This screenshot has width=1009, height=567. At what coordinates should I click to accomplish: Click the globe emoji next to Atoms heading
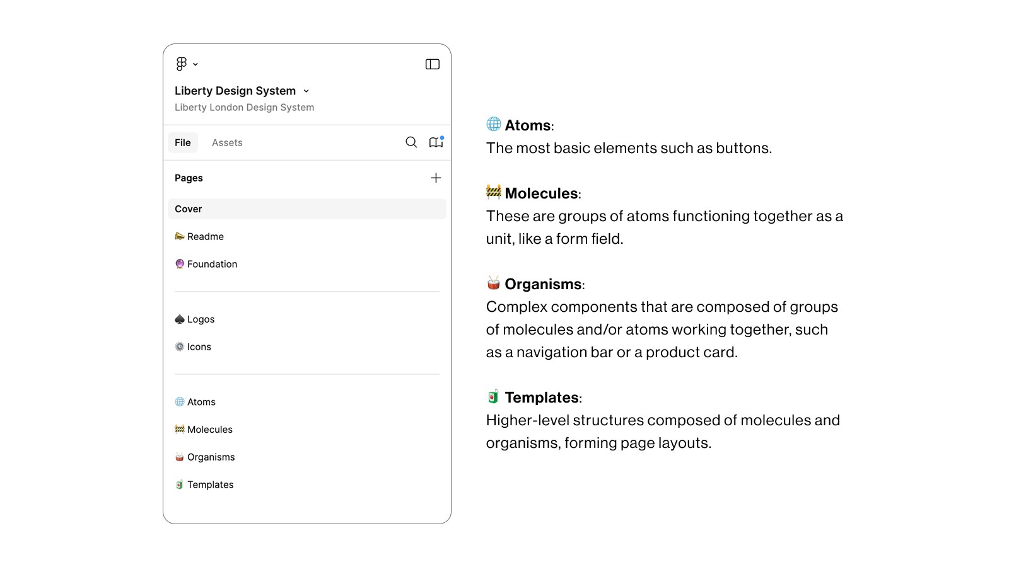pos(494,124)
